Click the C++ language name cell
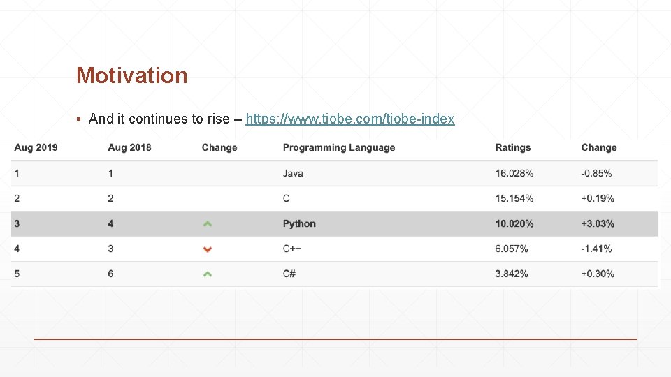Screen dimensions: 671x377 coord(291,249)
